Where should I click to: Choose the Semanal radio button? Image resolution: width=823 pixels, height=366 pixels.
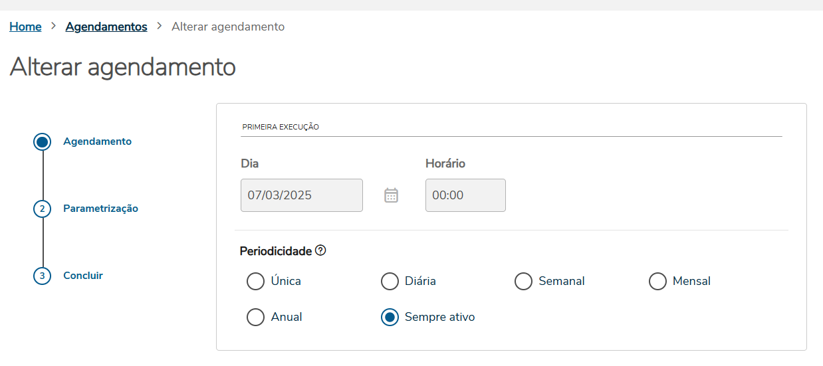pos(523,282)
